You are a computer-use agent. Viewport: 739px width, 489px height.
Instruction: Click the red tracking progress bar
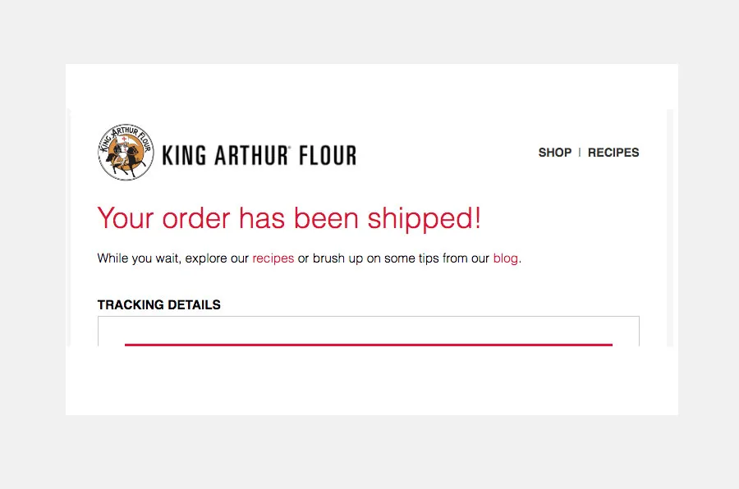[368, 345]
